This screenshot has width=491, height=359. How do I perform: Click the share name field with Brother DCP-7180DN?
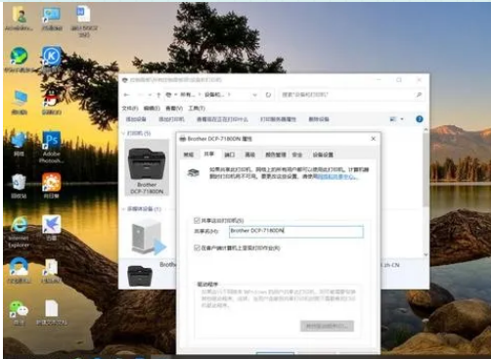point(296,231)
